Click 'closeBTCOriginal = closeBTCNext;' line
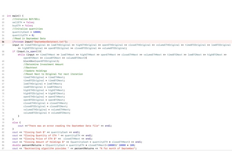The image size is (232, 164). tap(45, 107)
